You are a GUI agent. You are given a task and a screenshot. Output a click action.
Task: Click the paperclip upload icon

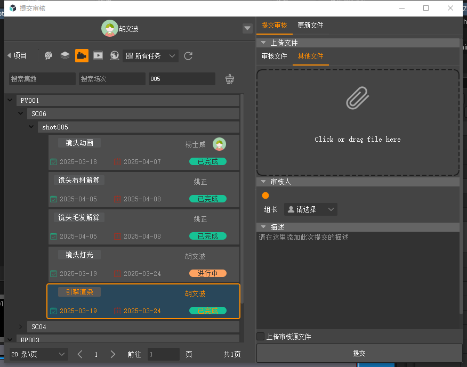click(357, 98)
